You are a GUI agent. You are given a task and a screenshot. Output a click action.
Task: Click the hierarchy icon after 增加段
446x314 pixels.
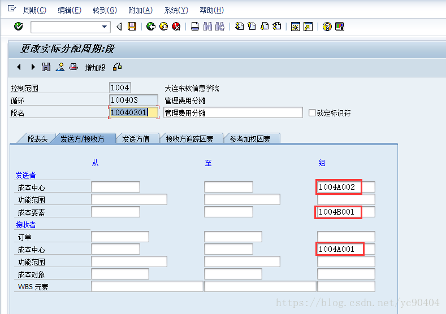(x=117, y=67)
